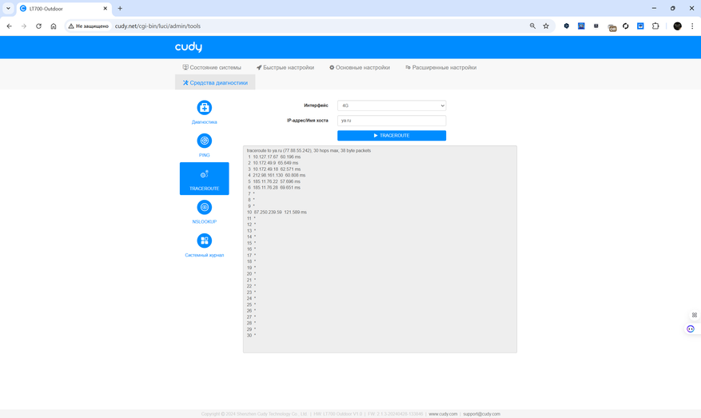Image resolution: width=701 pixels, height=418 pixels.
Task: Click the Cudy logo
Action: 188,47
